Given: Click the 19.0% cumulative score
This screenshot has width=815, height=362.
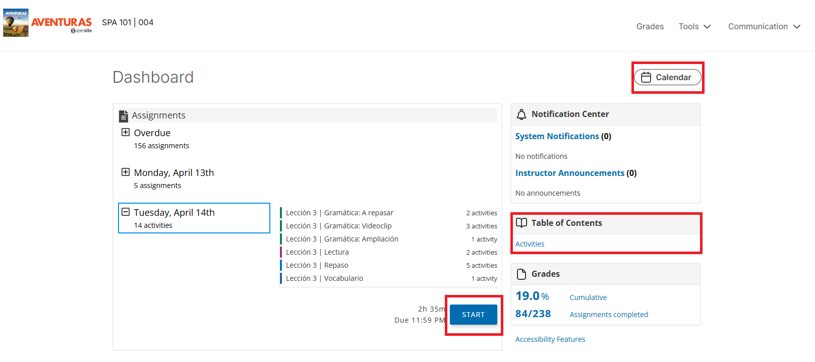Looking at the screenshot, I should click(x=532, y=296).
